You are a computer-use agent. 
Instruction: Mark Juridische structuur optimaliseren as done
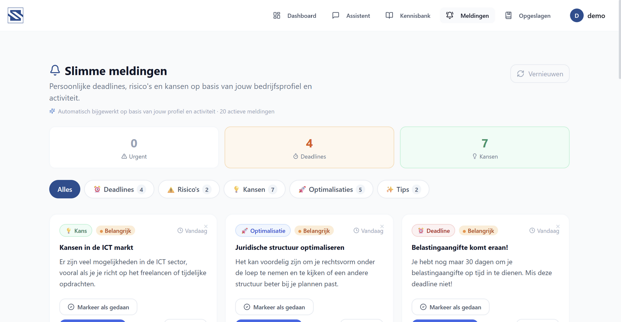point(274,307)
